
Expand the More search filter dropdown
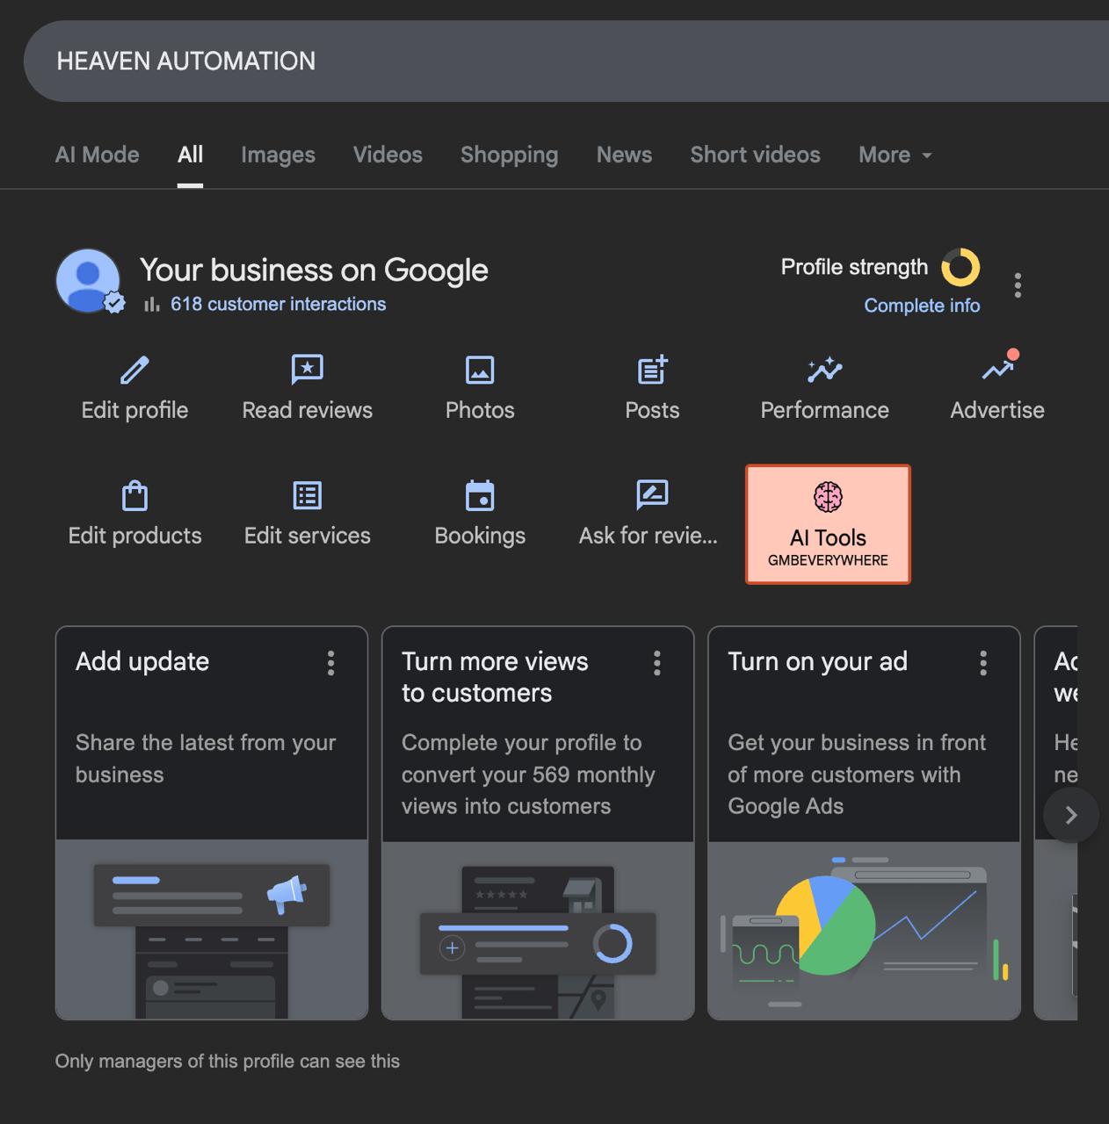click(895, 155)
